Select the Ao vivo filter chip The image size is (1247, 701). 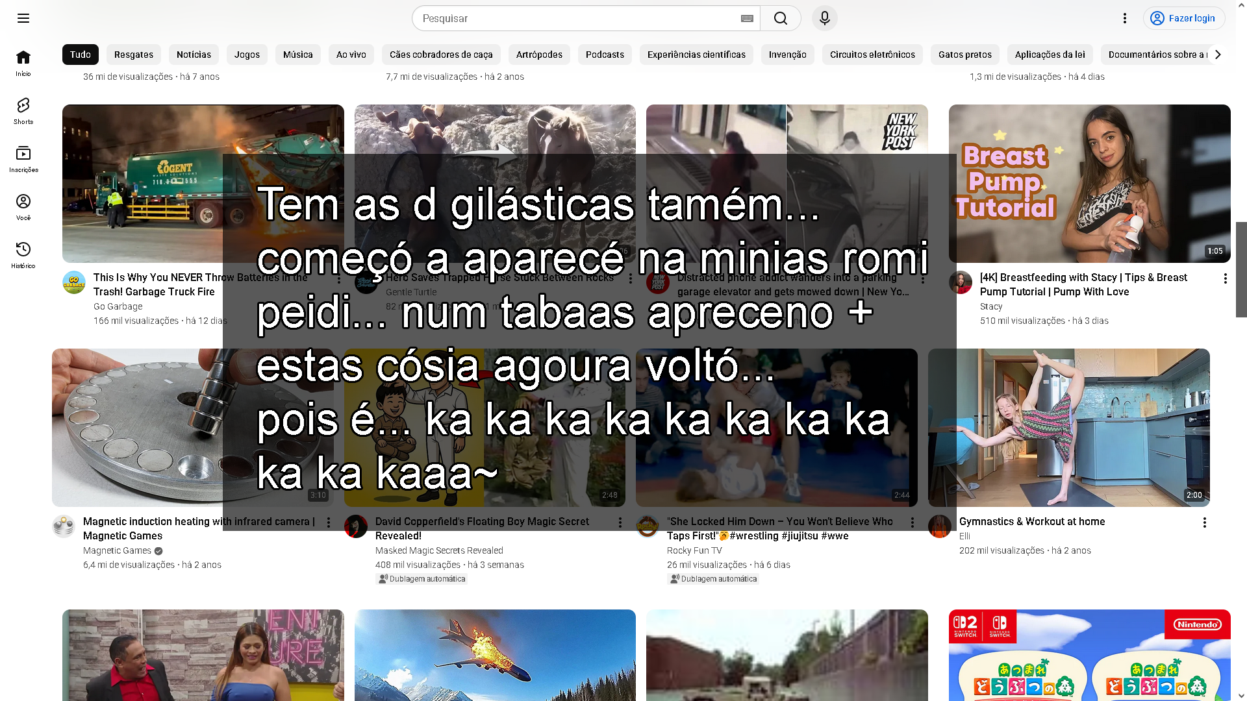tap(351, 55)
